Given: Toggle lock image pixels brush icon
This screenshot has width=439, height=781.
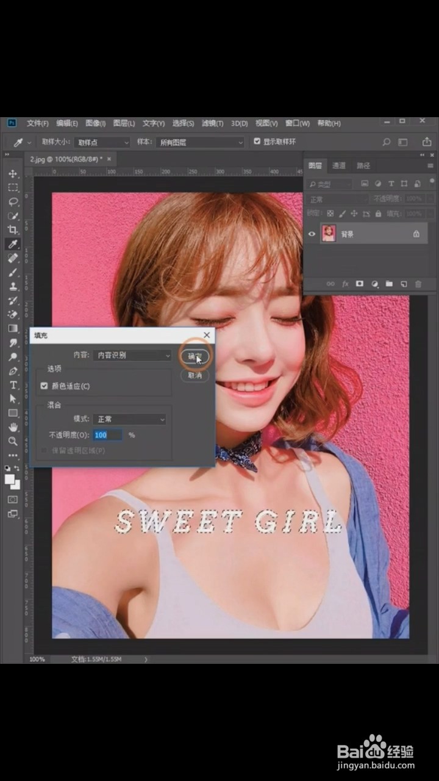Looking at the screenshot, I should click(342, 214).
